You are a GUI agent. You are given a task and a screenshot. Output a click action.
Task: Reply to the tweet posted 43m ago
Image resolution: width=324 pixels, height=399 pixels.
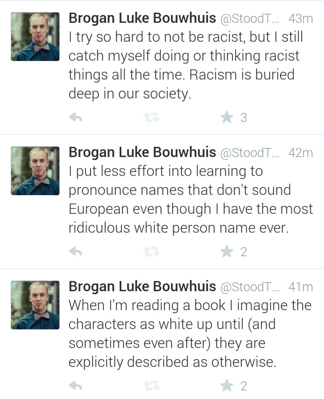(75, 117)
